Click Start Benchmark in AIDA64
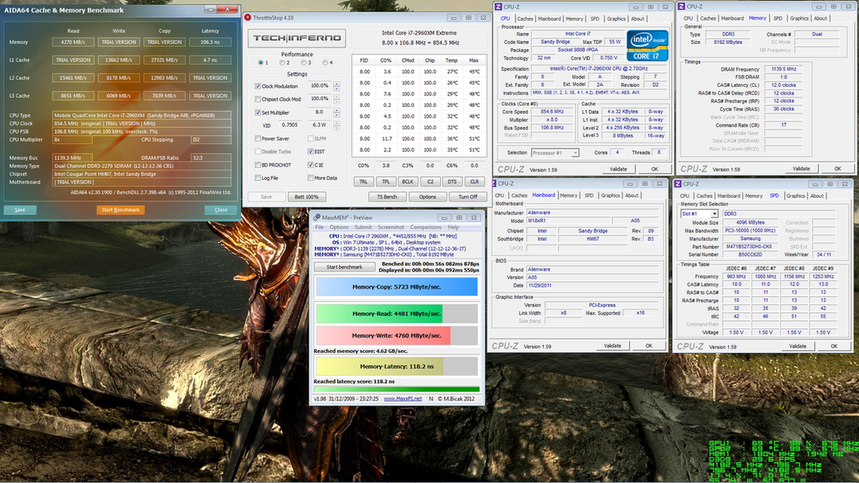 [x=120, y=209]
